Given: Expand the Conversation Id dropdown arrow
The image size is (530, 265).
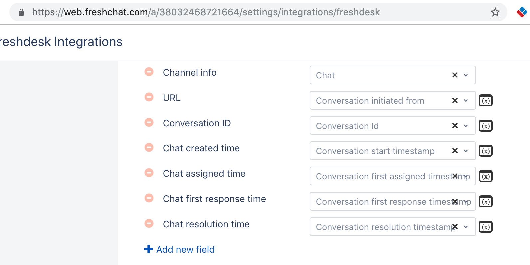Looking at the screenshot, I should (x=466, y=126).
